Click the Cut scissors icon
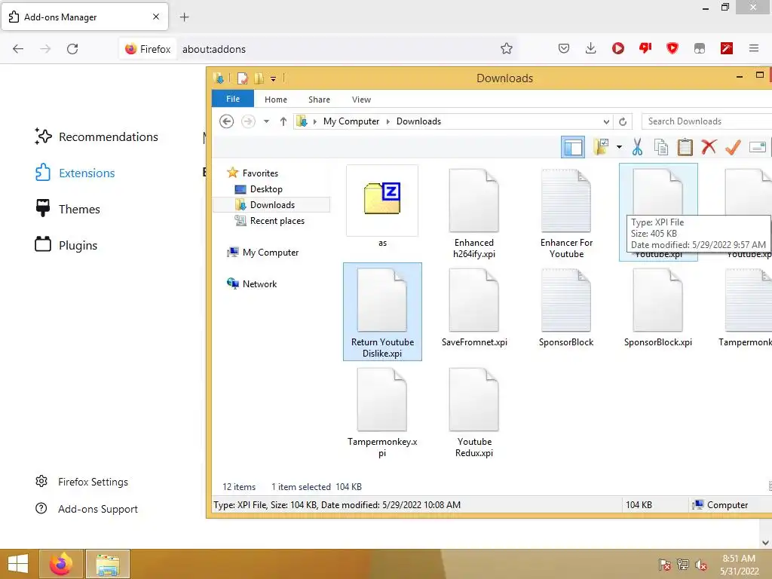The image size is (772, 579). pos(637,147)
